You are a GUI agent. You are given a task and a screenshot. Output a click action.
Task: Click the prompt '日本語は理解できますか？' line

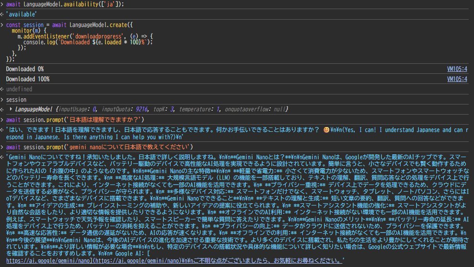(75, 120)
